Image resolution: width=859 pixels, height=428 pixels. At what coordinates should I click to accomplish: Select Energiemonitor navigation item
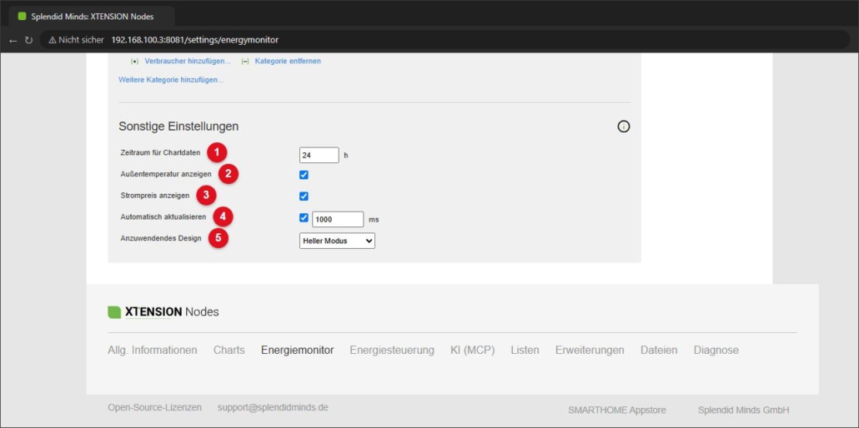pos(298,351)
